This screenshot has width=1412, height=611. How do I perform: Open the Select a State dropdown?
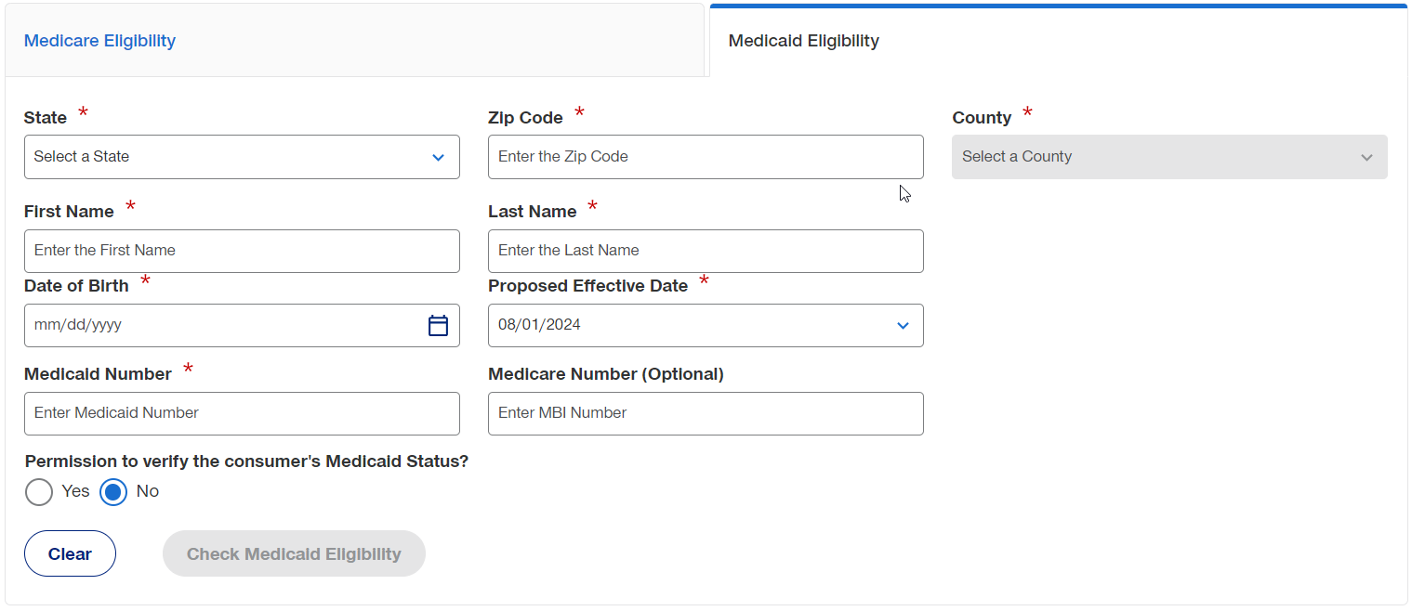point(242,157)
